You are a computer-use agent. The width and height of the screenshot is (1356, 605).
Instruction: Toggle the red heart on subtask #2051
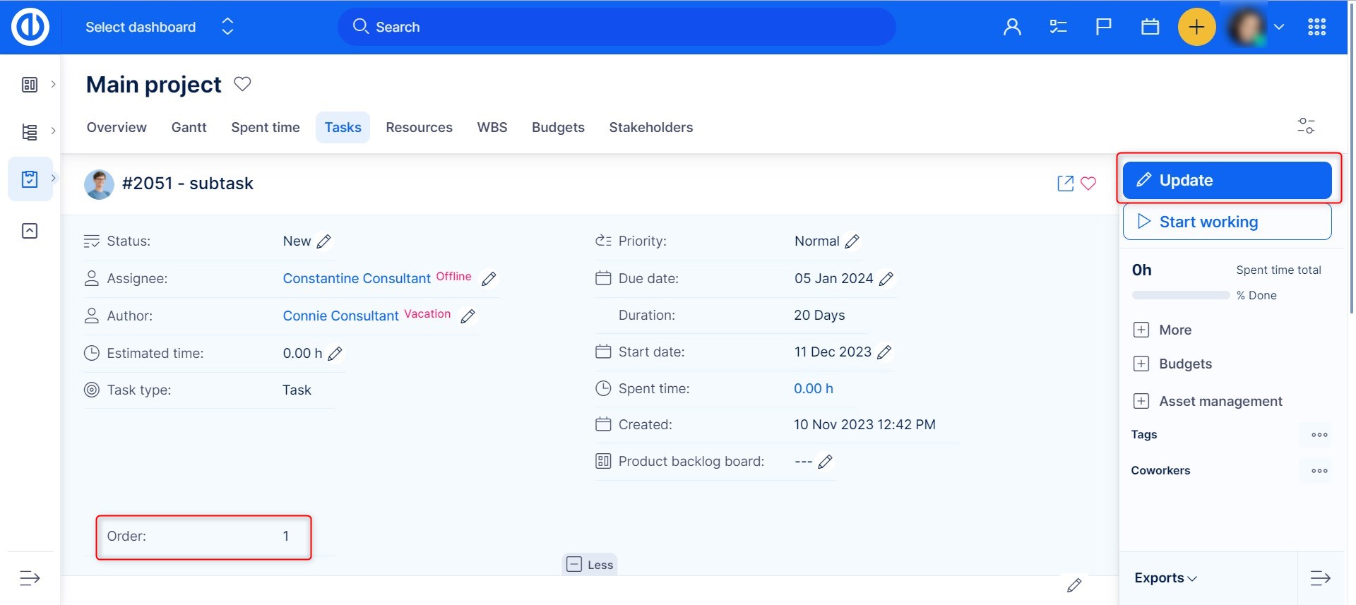[x=1088, y=184]
